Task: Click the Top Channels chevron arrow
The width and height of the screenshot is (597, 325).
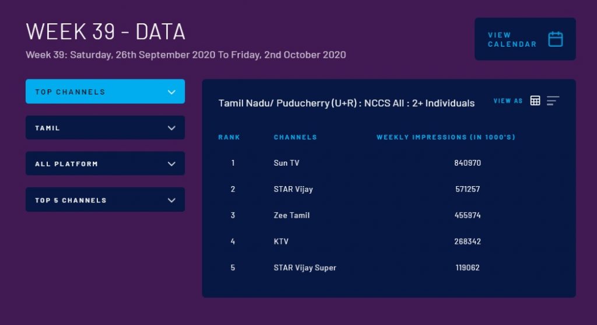Action: coord(171,92)
